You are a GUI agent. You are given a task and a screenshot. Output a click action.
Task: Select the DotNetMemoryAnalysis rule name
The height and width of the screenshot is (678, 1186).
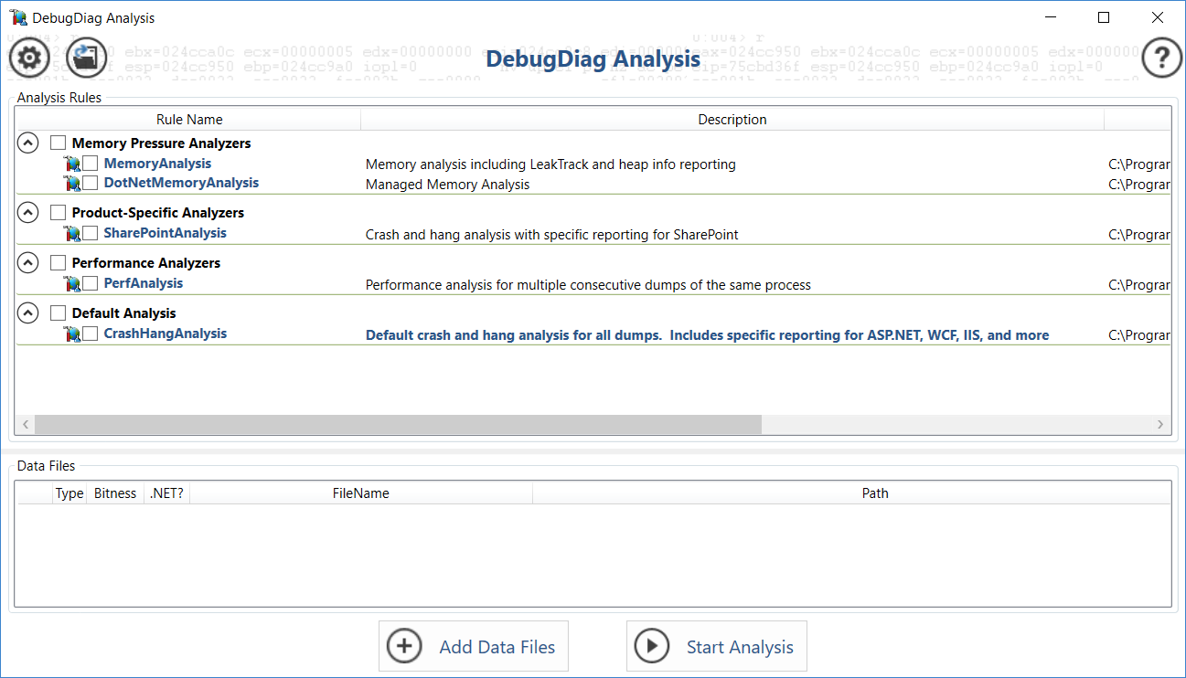181,183
